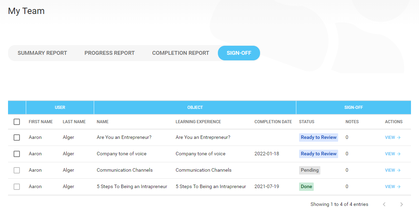
Task: Click the previous page chevron icon
Action: [x=384, y=204]
